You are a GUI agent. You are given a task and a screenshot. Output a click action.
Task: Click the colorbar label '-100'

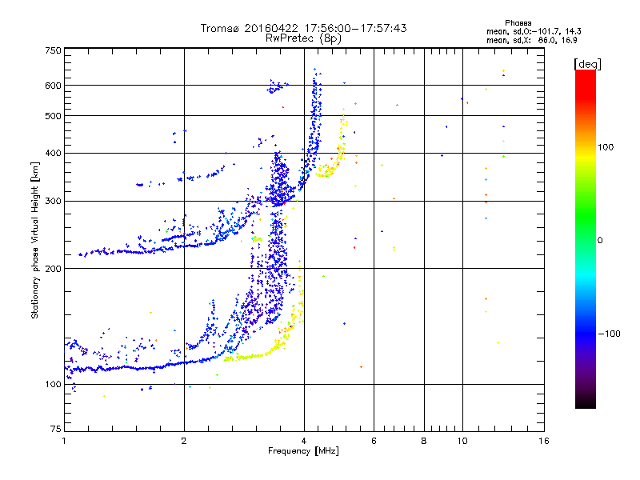[x=609, y=334]
